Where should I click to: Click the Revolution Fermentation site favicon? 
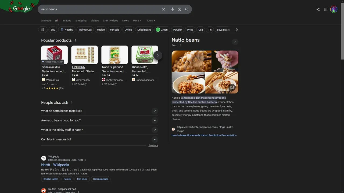(173, 129)
